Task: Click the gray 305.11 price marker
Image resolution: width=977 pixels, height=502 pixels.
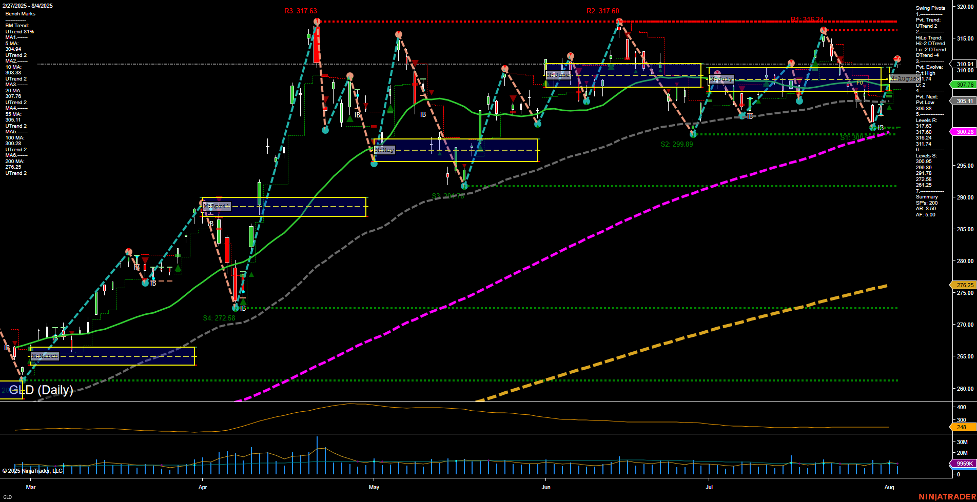Action: (964, 102)
